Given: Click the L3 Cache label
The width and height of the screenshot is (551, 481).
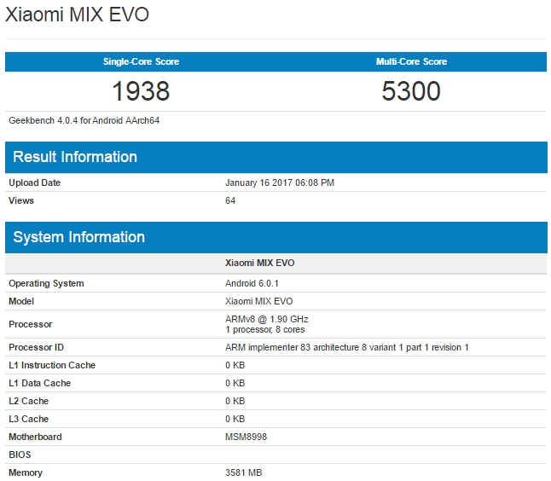Looking at the screenshot, I should [28, 419].
